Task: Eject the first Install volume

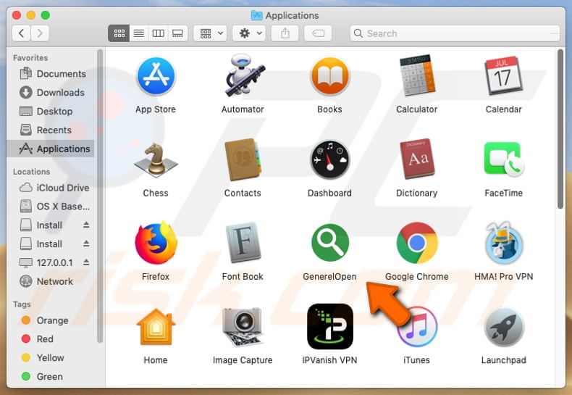Action: tap(86, 225)
